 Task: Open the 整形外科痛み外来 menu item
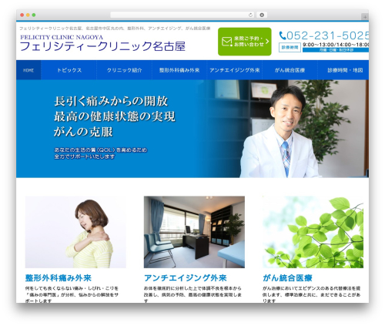coord(179,70)
